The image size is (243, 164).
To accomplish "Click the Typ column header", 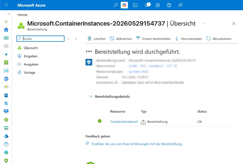I will [x=144, y=112].
